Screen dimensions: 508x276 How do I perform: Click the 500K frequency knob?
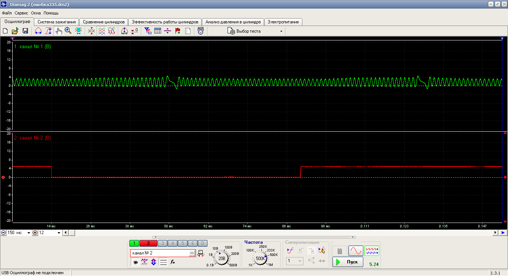click(x=260, y=258)
